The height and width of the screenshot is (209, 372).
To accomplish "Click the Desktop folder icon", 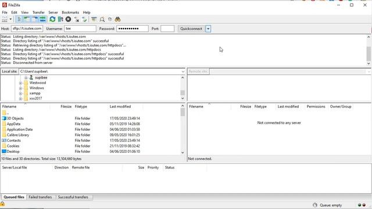I will pyautogui.click(x=4, y=152).
